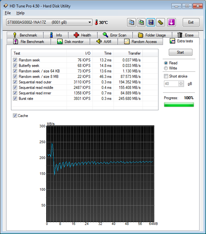
Task: Click the Transfer column header
Action: click(128, 53)
